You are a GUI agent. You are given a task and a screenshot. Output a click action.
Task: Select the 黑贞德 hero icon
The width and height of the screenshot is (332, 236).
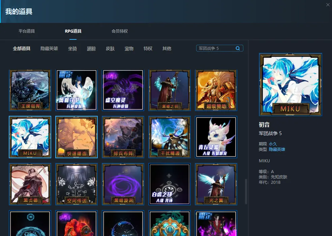(x=30, y=184)
